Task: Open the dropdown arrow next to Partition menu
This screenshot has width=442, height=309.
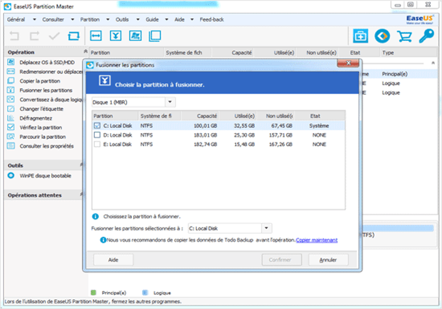Action: [x=108, y=19]
